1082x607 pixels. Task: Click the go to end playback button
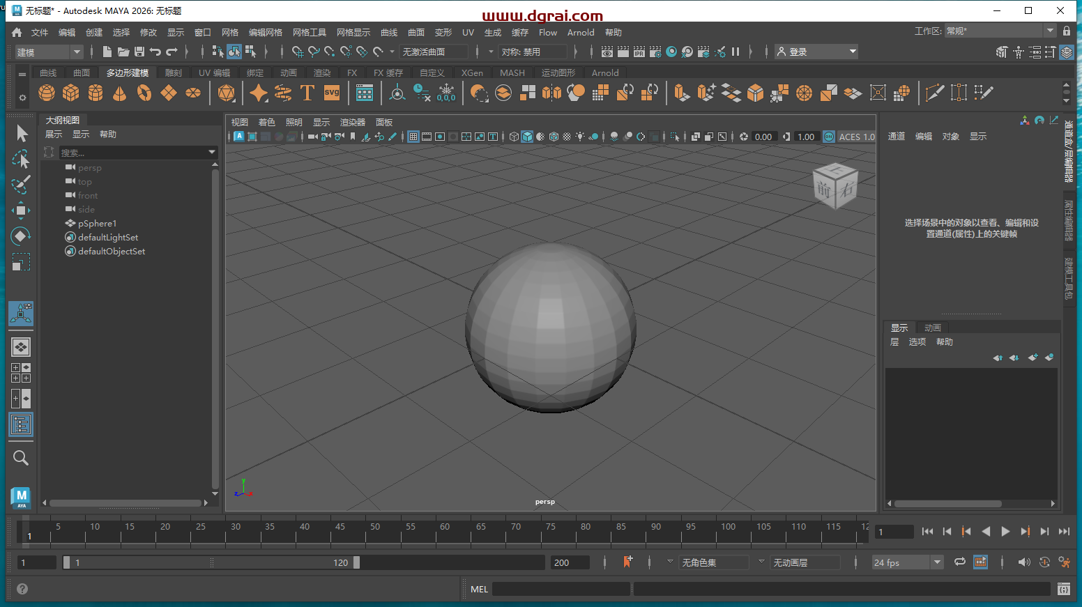1064,531
